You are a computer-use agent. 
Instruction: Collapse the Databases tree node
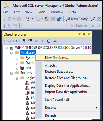12,53
